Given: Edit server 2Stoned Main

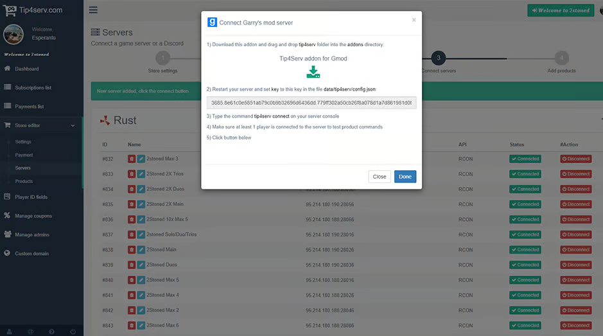Looking at the screenshot, I should (x=141, y=250).
